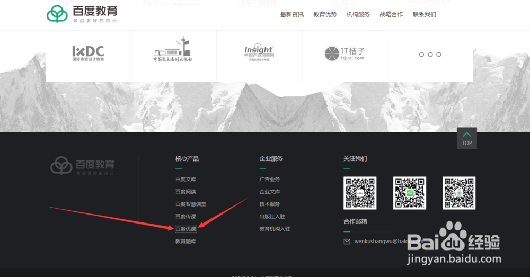Open the 教育题库 footer link
The width and height of the screenshot is (530, 277).
(185, 242)
